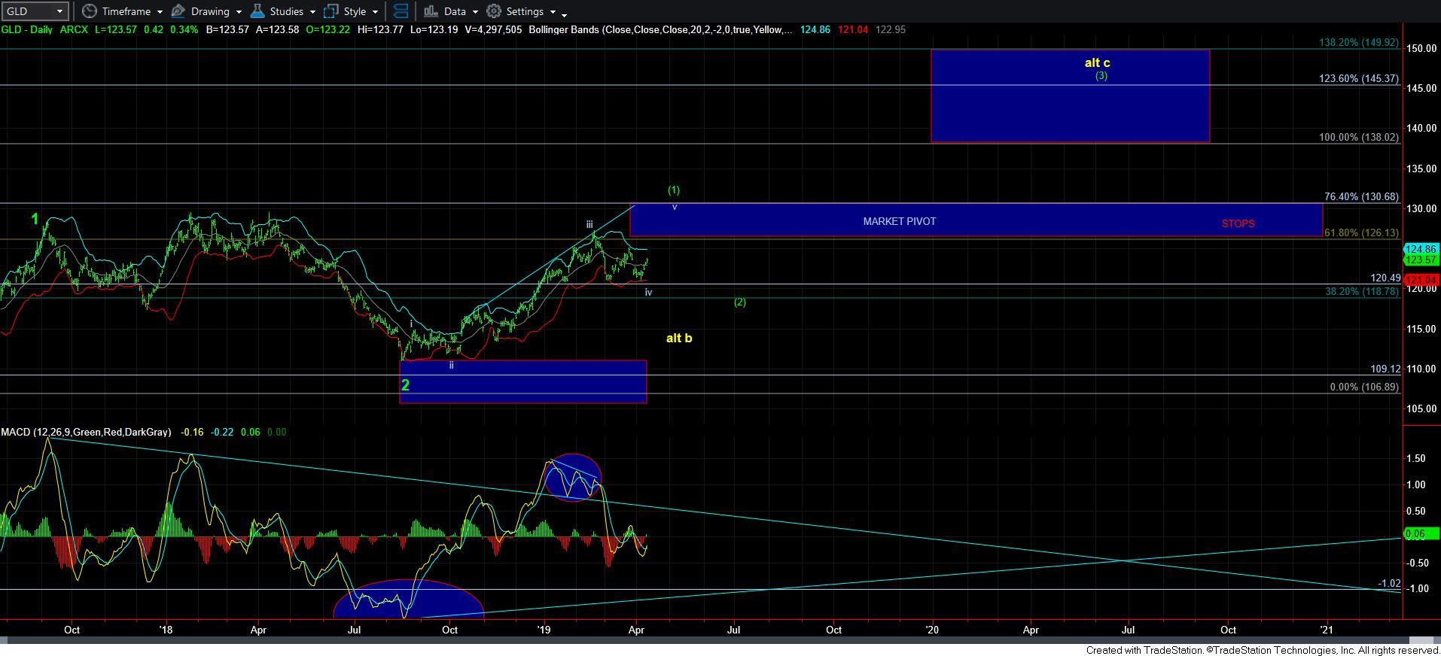This screenshot has width=1441, height=656.
Task: Click the 76.40% (130.68) Fibonacci label
Action: pos(1361,196)
